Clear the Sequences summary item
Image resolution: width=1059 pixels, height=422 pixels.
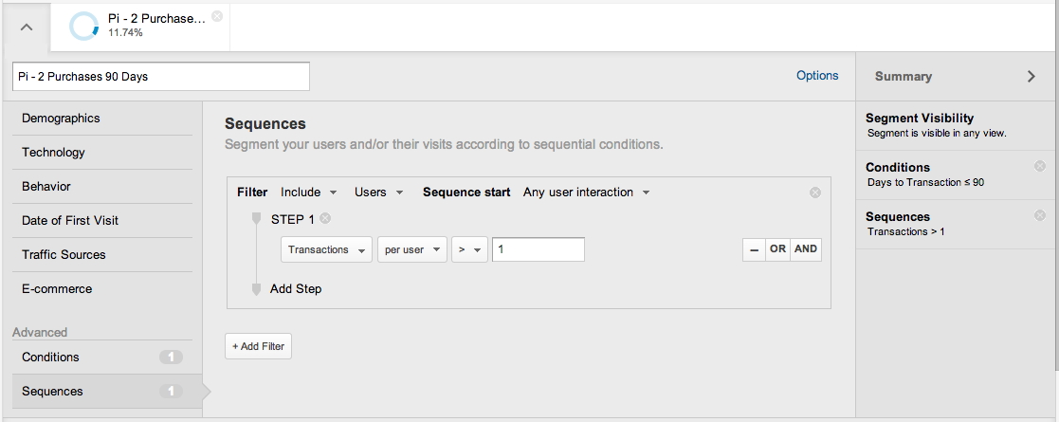[x=1040, y=216]
